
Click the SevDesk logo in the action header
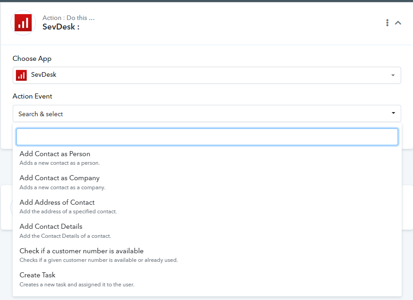pos(23,23)
